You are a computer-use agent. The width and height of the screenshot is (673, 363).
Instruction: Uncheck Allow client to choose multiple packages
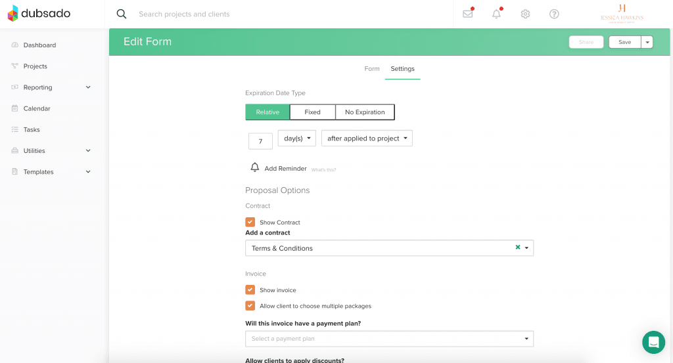(250, 306)
